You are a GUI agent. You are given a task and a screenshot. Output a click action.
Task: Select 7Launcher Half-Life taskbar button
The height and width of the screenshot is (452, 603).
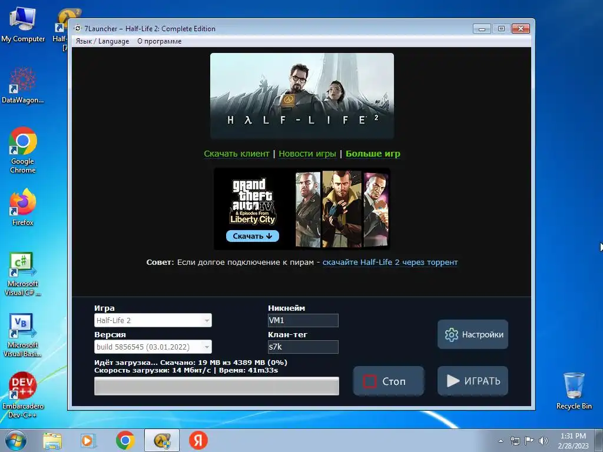point(162,440)
